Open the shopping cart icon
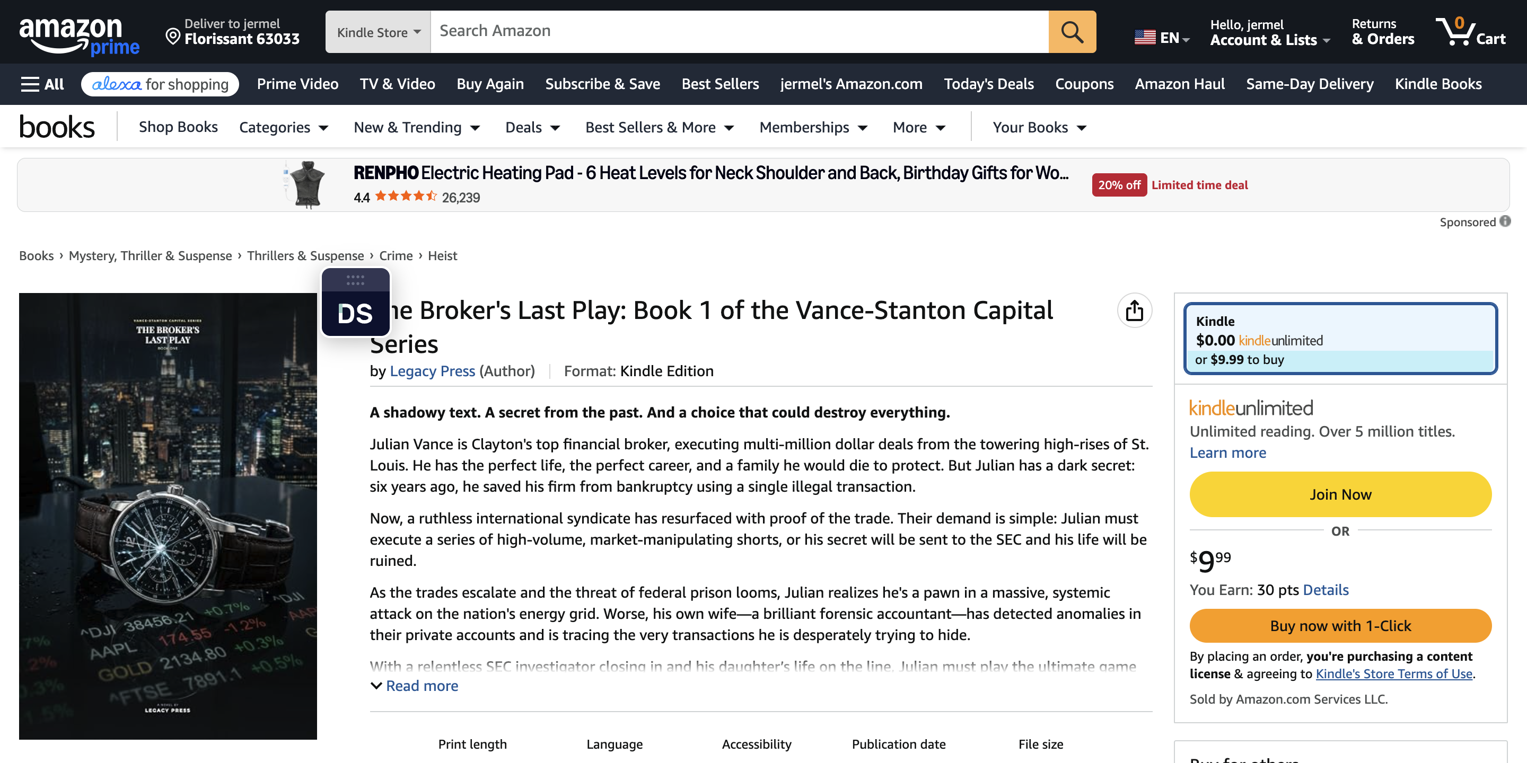Screen dimensions: 1527x763 (1470, 31)
